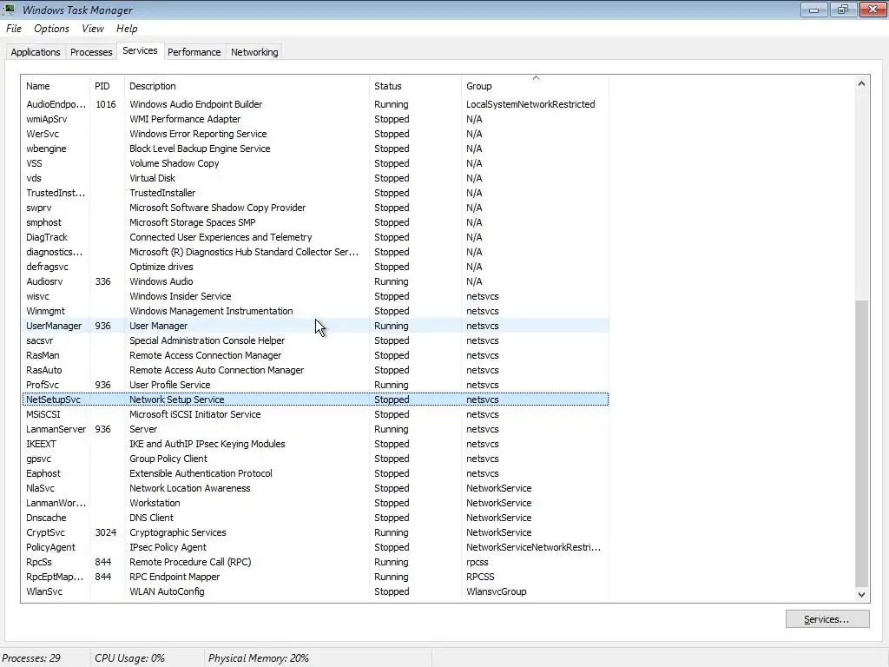
Task: Select the RpcEptMap... service row
Action: (315, 577)
